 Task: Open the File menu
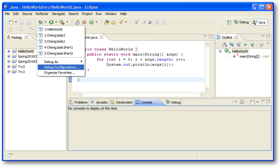[x=7, y=14]
